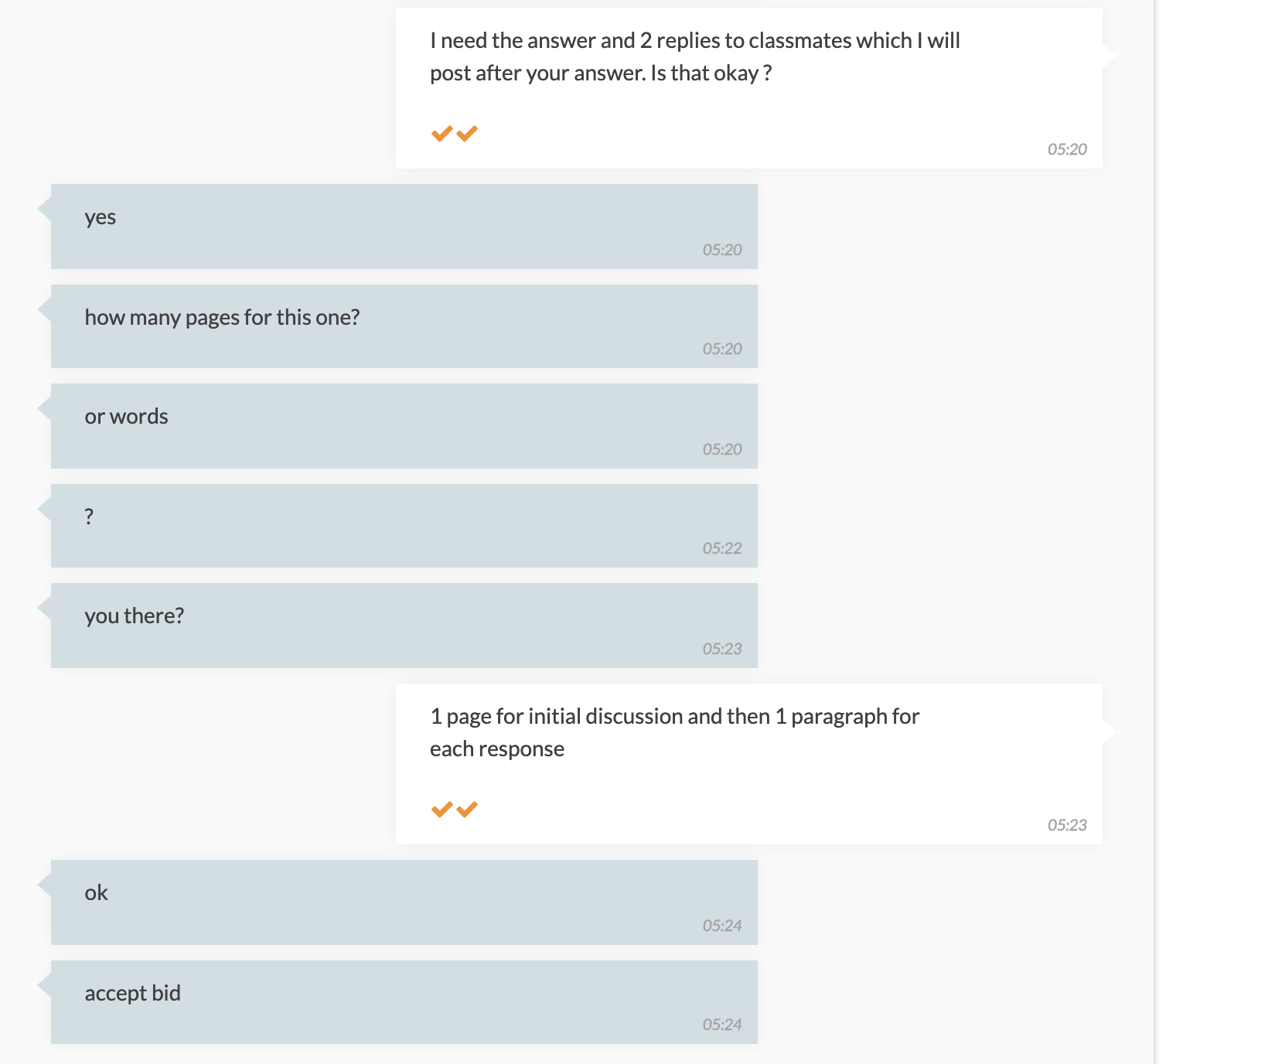Click the 05:20 timestamp on the 'yes' message
This screenshot has width=1282, height=1064.
722,250
